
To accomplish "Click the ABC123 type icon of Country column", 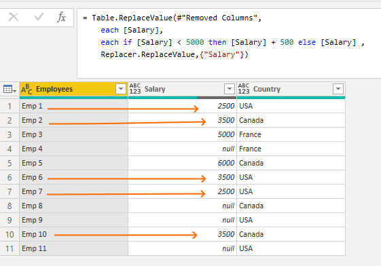I will pyautogui.click(x=244, y=89).
